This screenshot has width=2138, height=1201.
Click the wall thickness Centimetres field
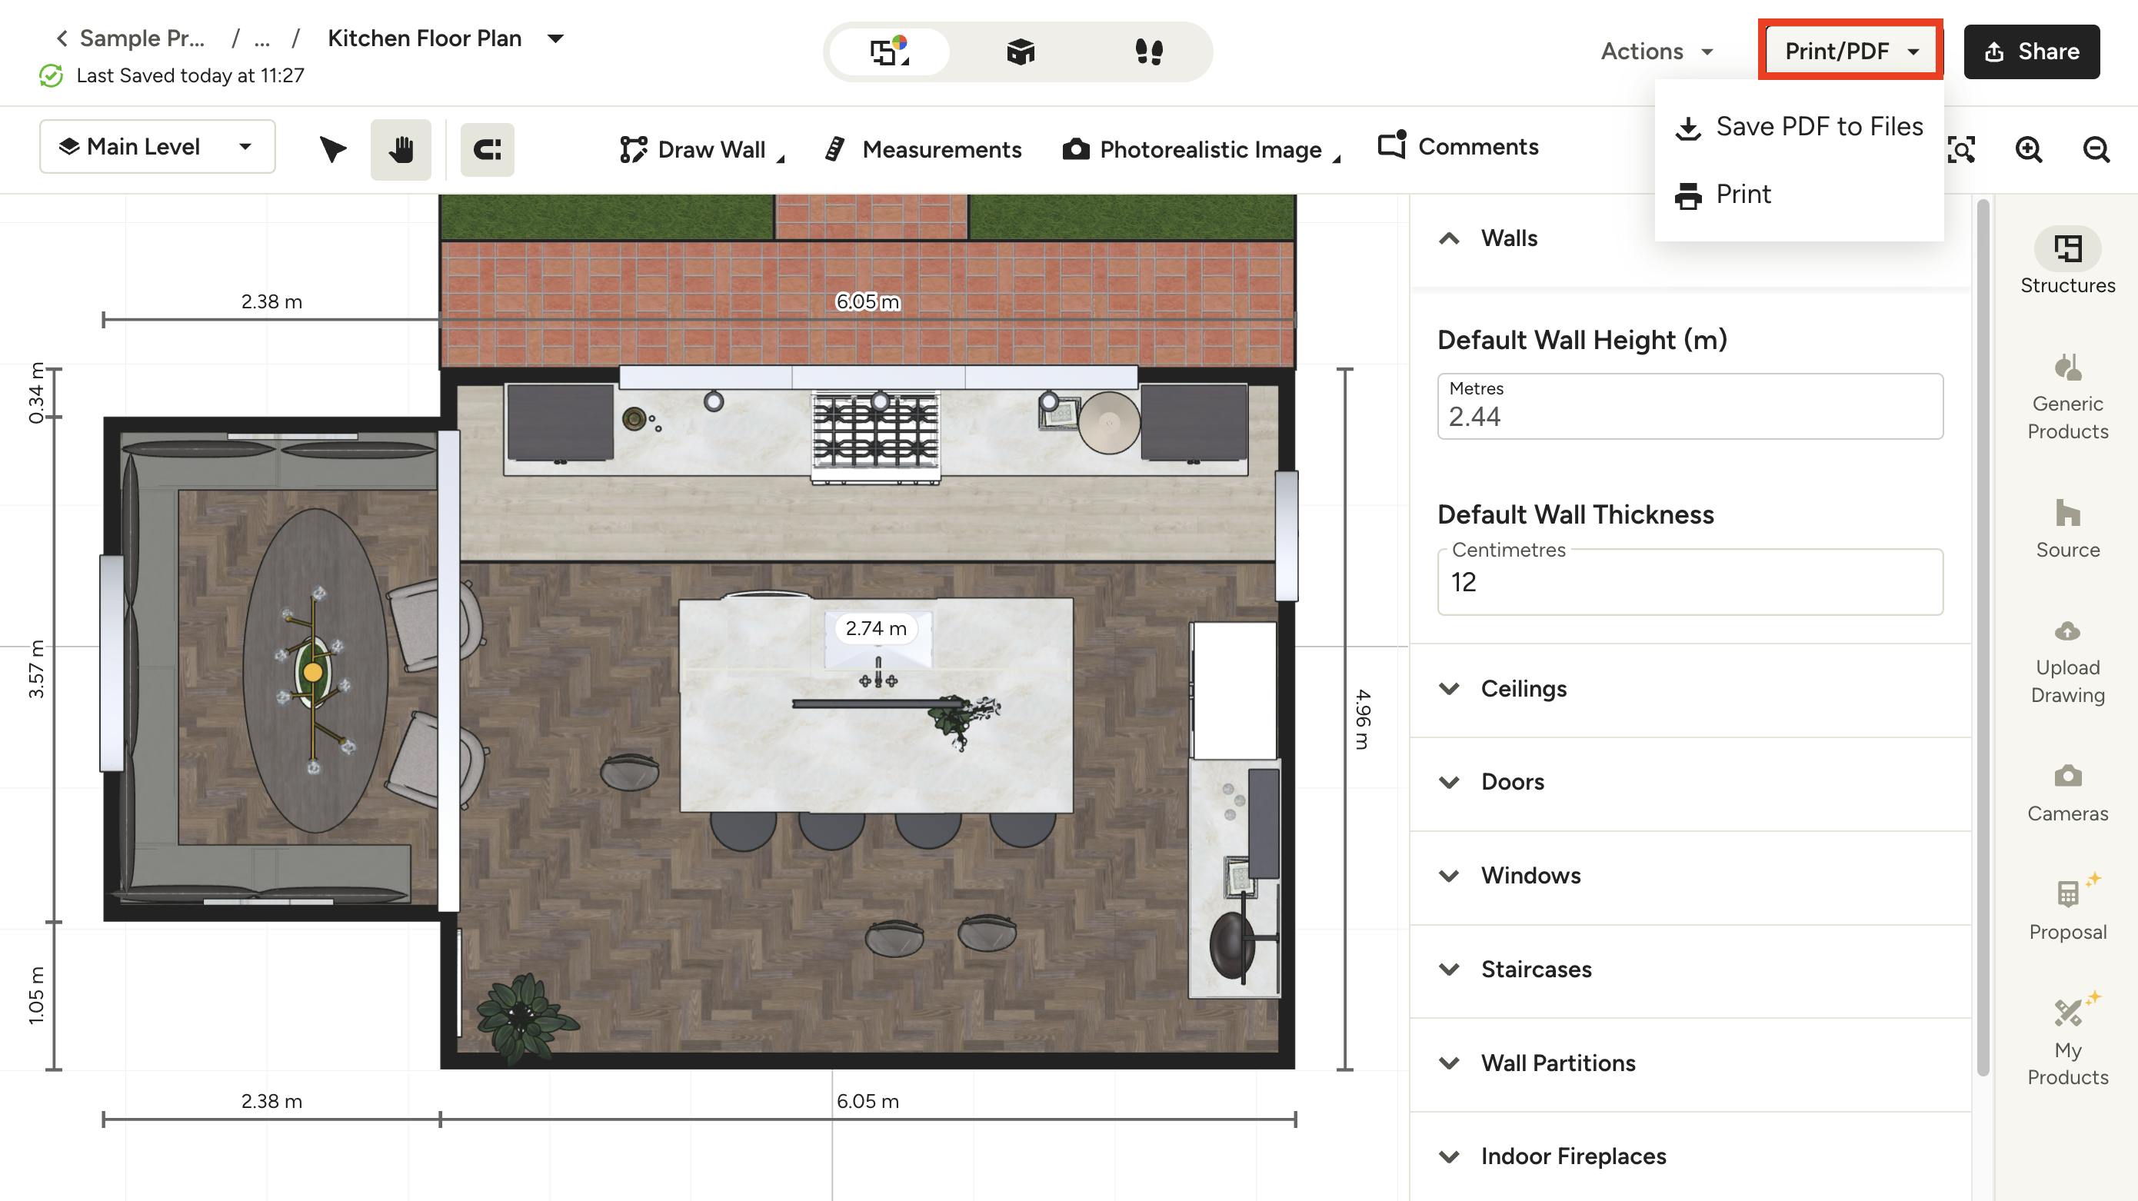coord(1690,582)
